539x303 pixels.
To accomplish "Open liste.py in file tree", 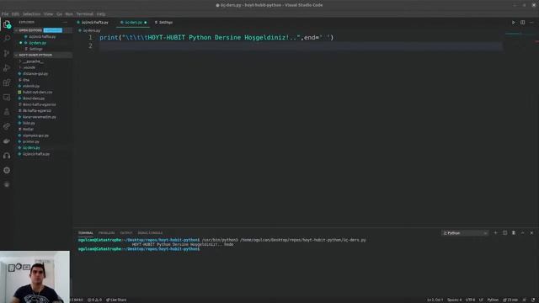I will coord(29,123).
